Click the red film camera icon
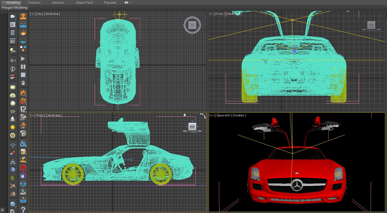This screenshot has width=387, height=213. 12,77
